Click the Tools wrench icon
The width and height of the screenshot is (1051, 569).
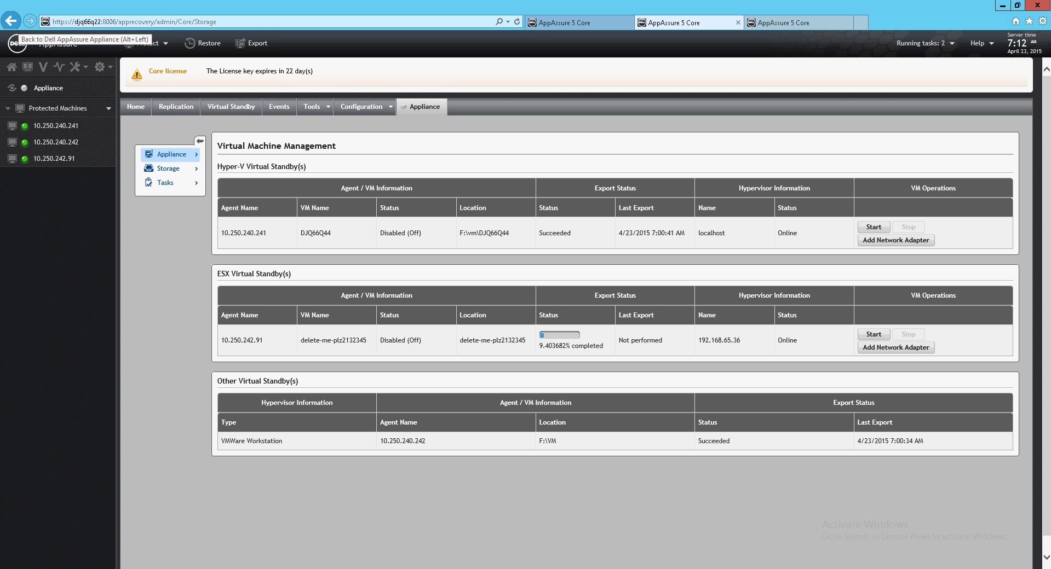[75, 67]
